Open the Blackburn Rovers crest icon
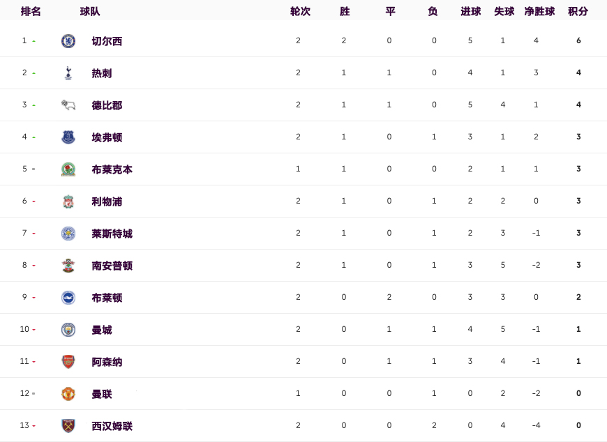This screenshot has width=607, height=442. 68,169
